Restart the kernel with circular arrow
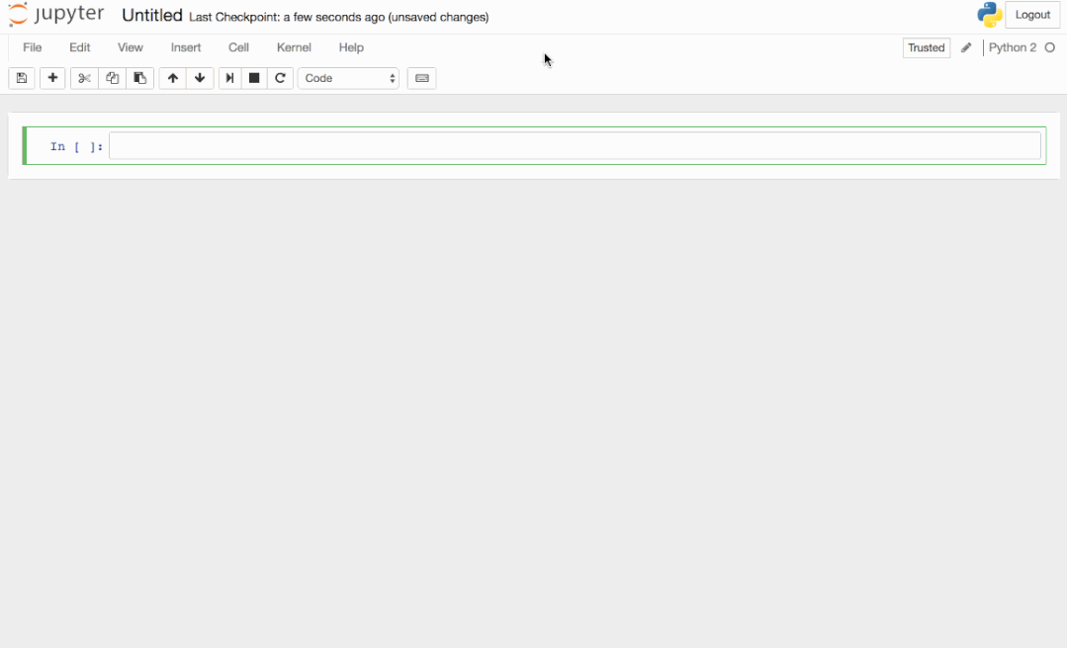1067x648 pixels. [281, 78]
